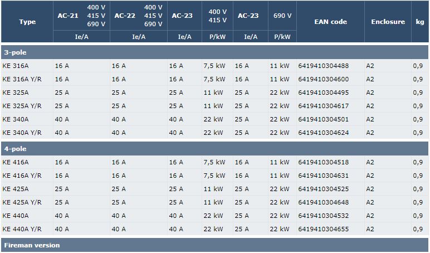
Task: Click the AC-22 column header
Action: click(125, 16)
